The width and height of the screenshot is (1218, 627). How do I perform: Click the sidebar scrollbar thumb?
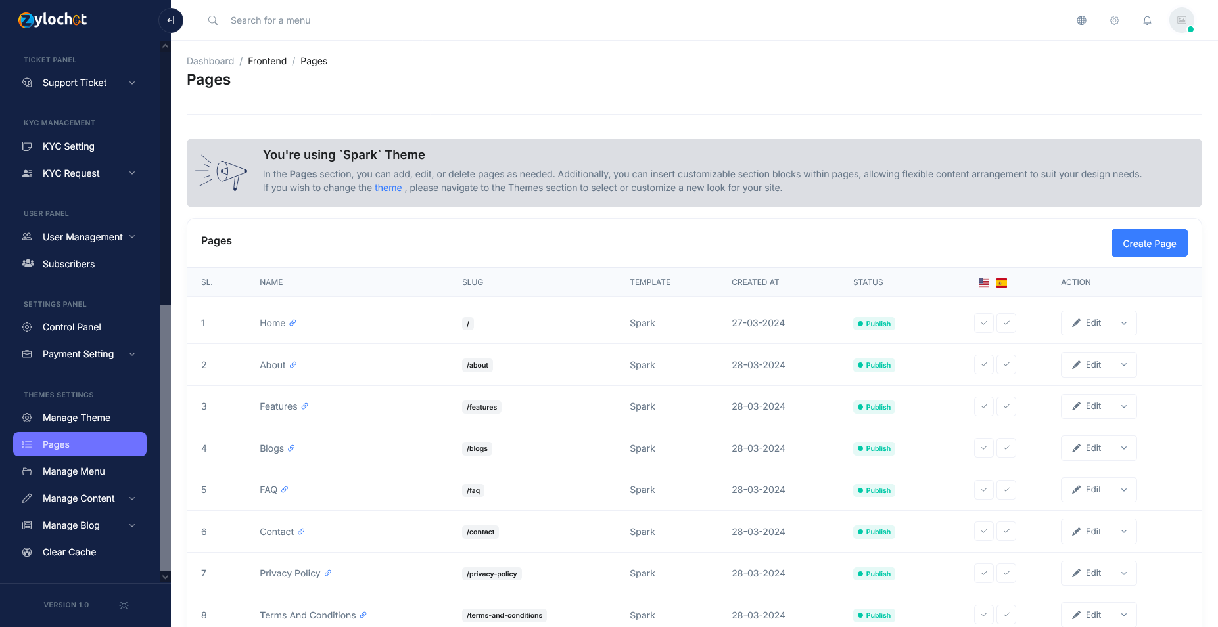click(x=165, y=438)
